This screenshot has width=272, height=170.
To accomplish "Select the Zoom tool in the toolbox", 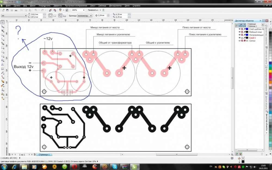I will (x=2, y=35).
